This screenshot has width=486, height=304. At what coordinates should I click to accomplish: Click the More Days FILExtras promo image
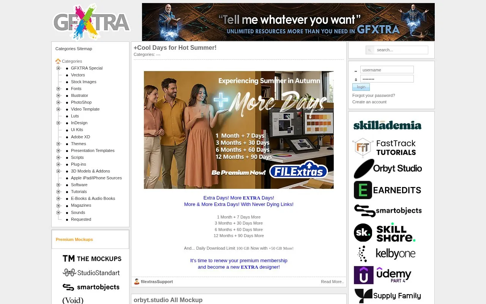[x=239, y=130]
